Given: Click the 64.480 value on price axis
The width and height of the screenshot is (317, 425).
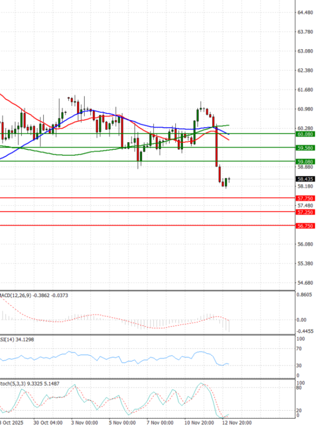Looking at the screenshot, I should point(305,12).
